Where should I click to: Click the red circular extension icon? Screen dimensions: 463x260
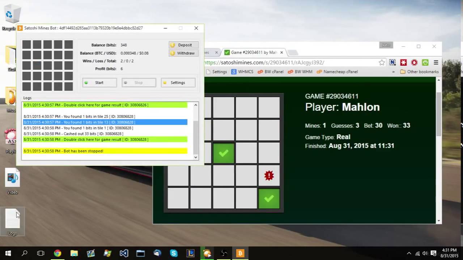(x=415, y=62)
